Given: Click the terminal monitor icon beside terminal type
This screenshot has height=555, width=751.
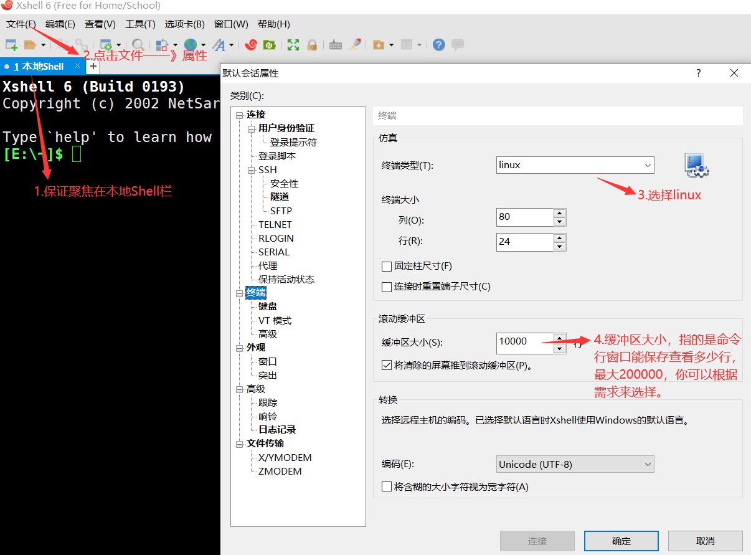Looking at the screenshot, I should click(x=697, y=165).
